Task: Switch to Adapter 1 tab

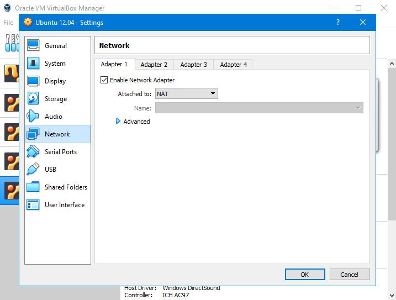Action: click(114, 64)
